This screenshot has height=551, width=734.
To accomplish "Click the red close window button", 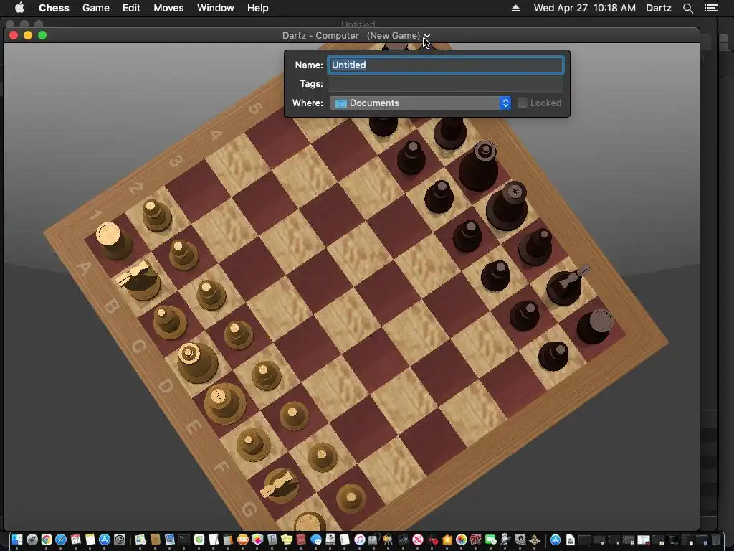I will pyautogui.click(x=14, y=36).
